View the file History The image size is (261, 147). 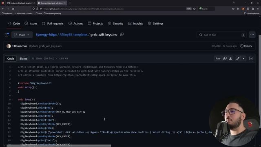point(246,46)
